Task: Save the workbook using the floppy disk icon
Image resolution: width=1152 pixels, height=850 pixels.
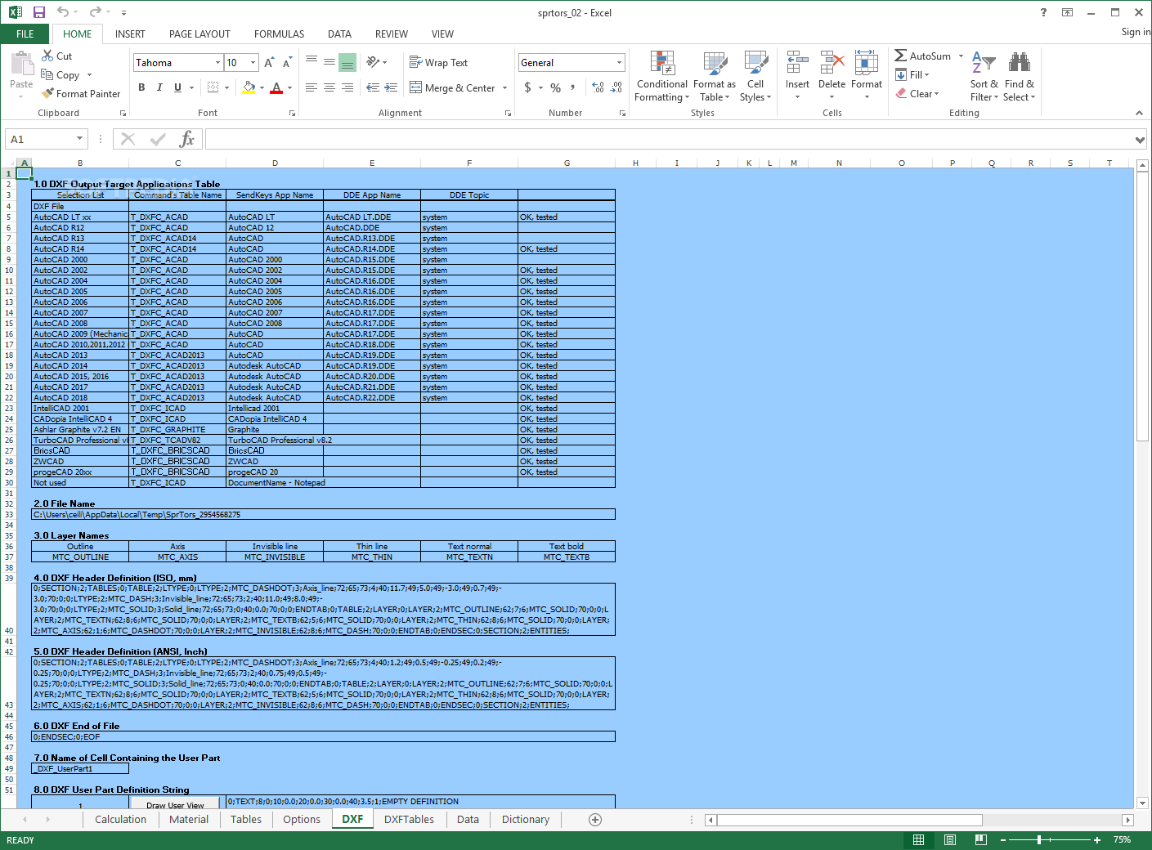Action: [38, 12]
